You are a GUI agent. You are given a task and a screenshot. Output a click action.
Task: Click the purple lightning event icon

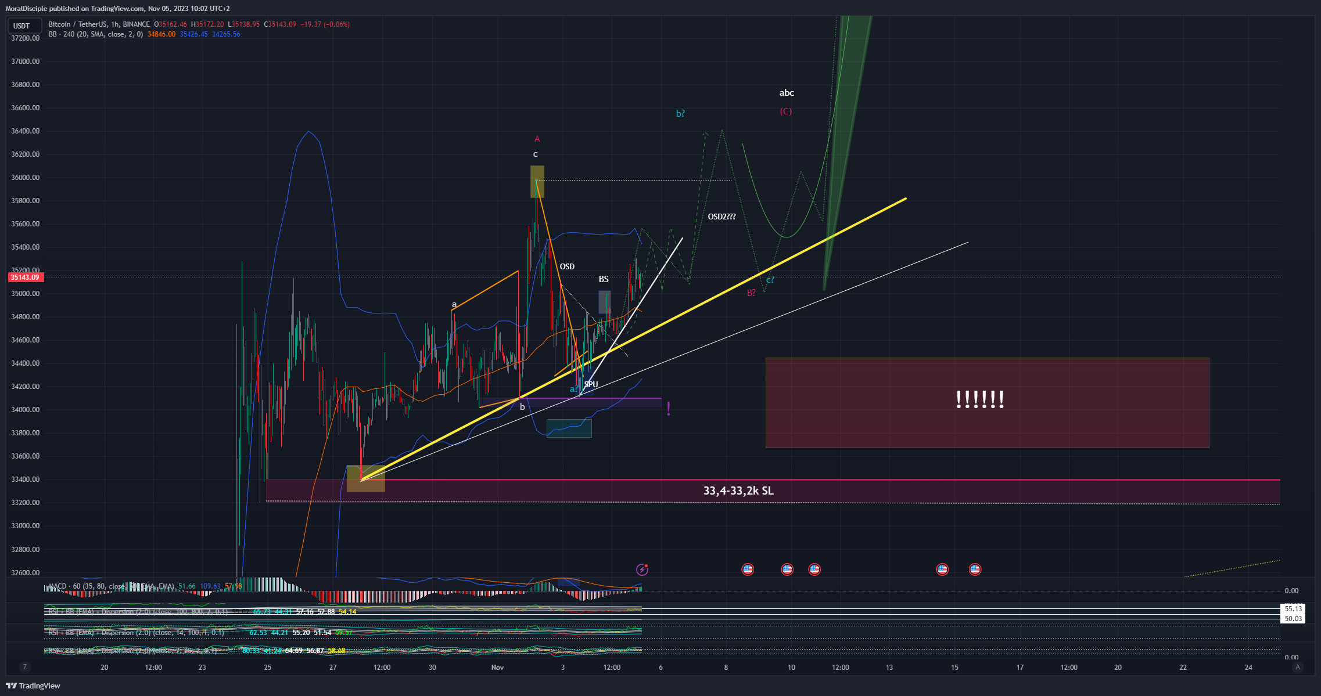(642, 569)
